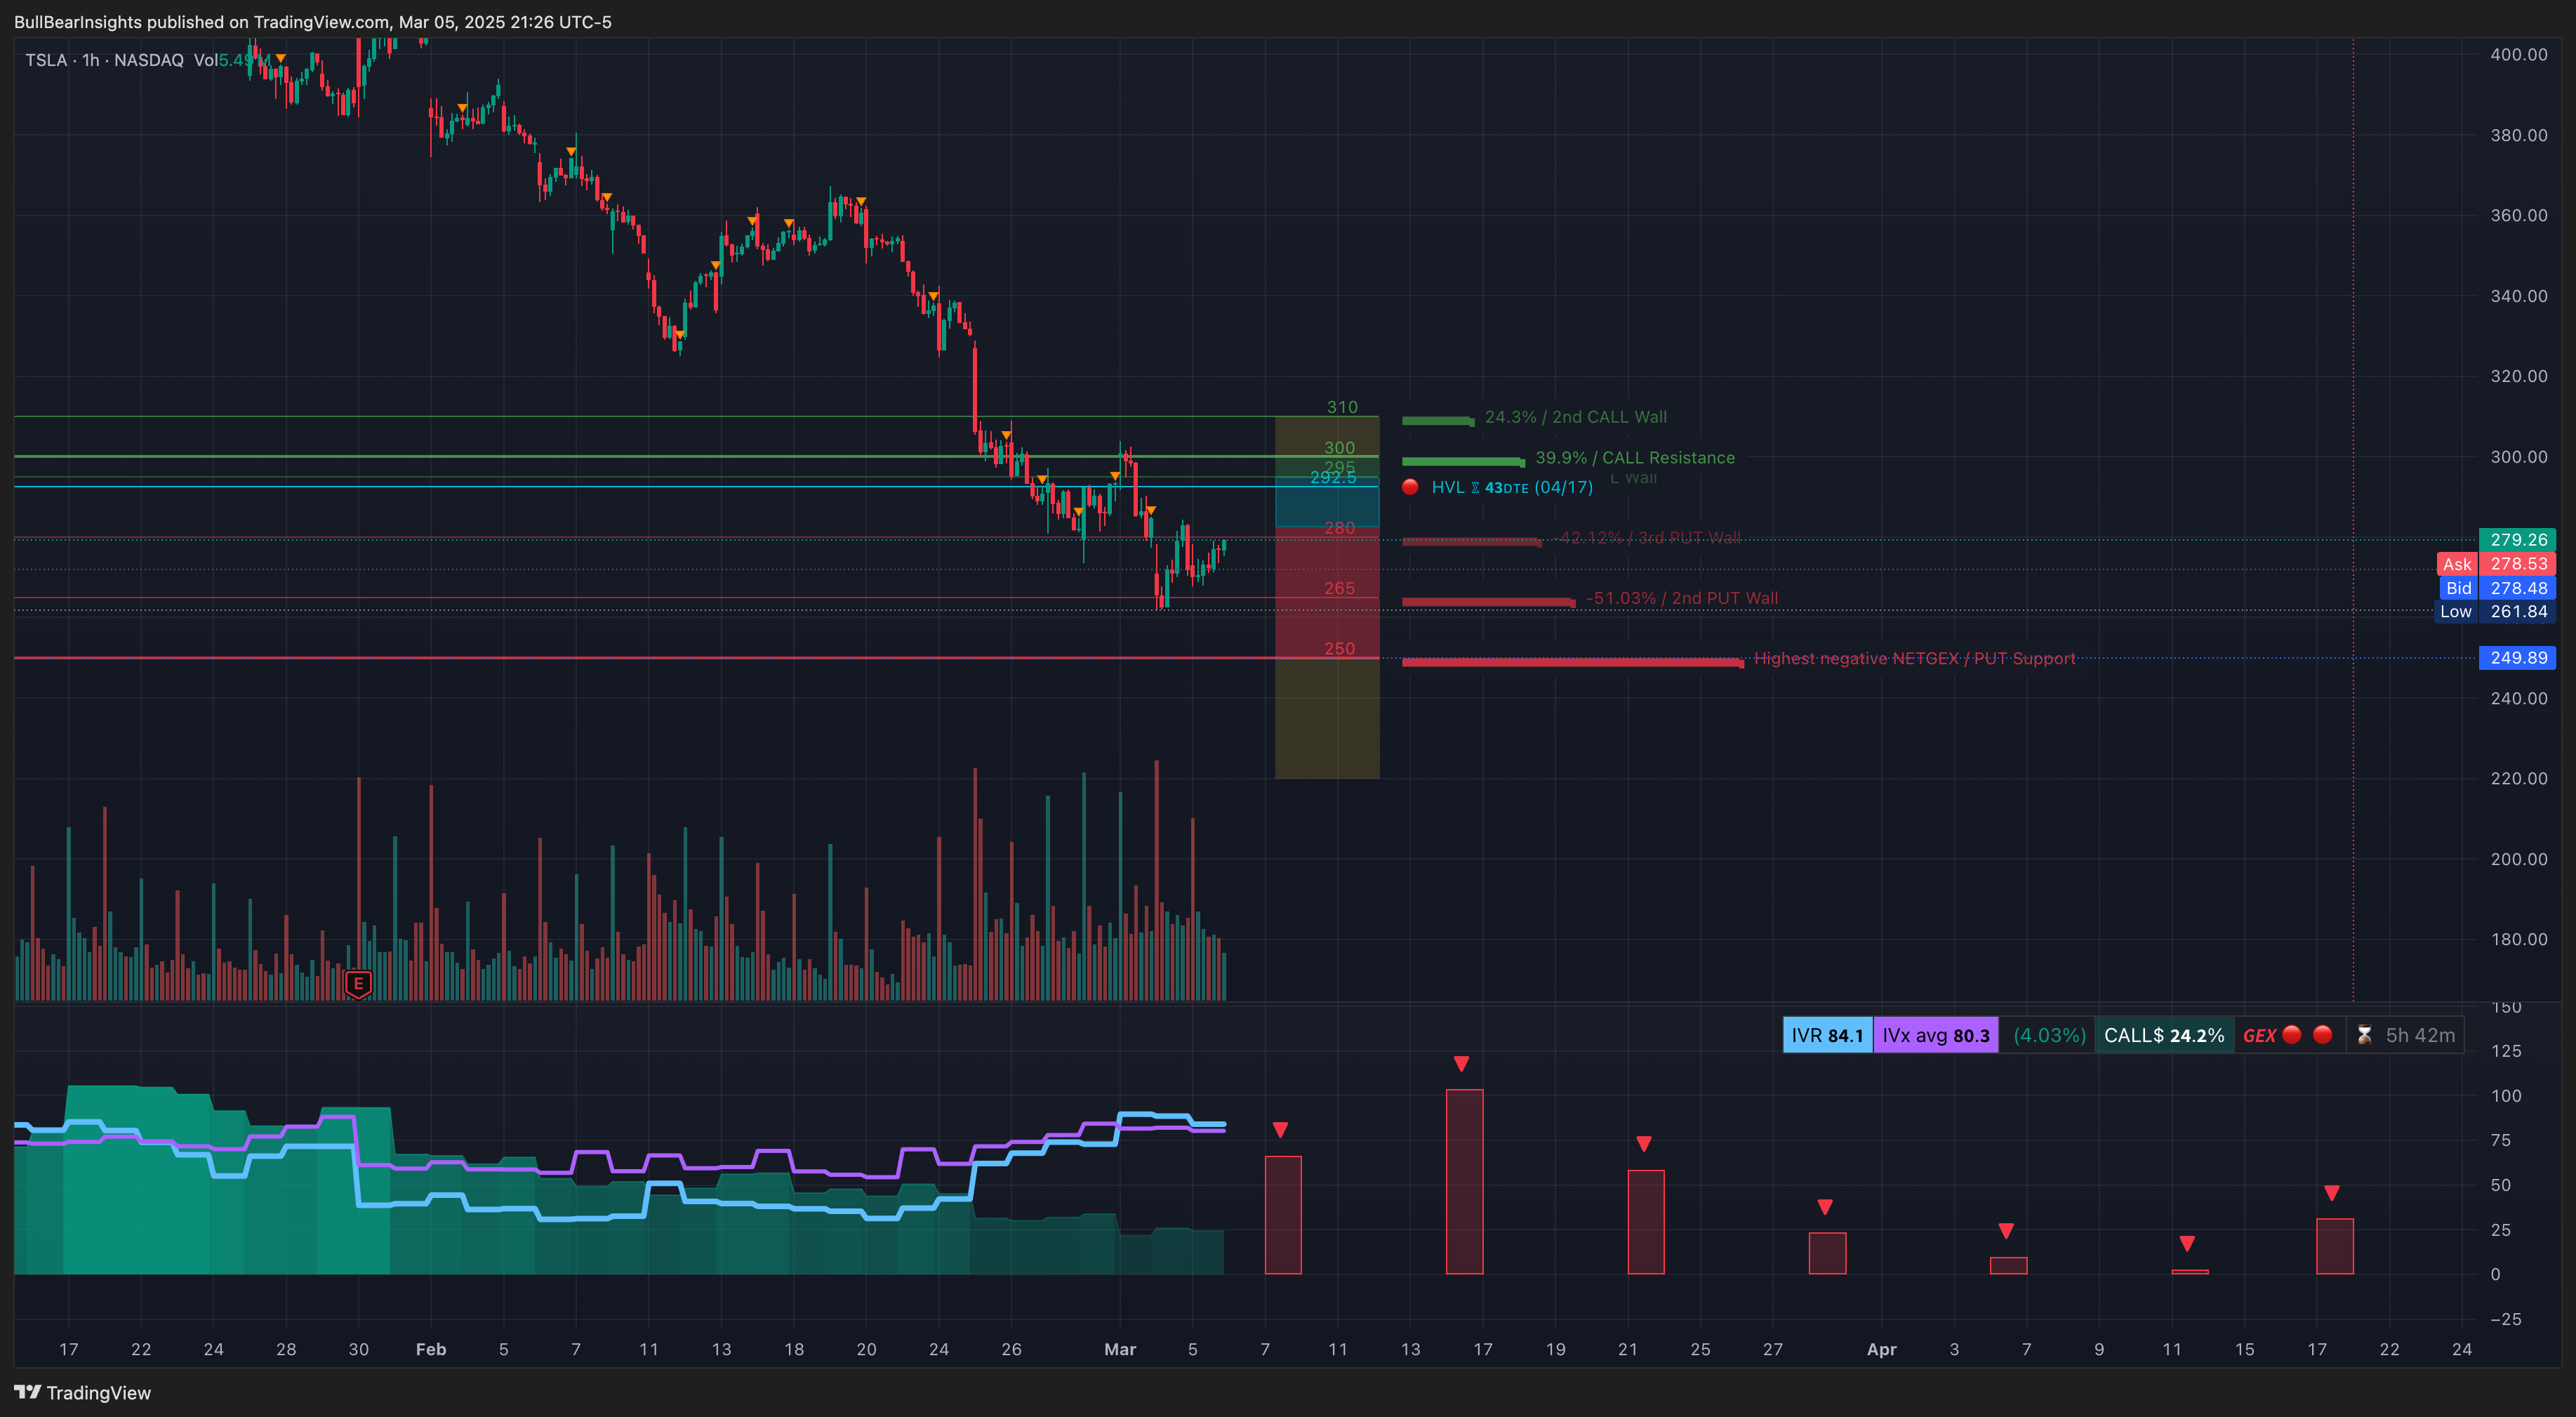Click the CALL$ 24.2% badge
Viewport: 2576px width, 1417px height.
click(x=2165, y=1035)
